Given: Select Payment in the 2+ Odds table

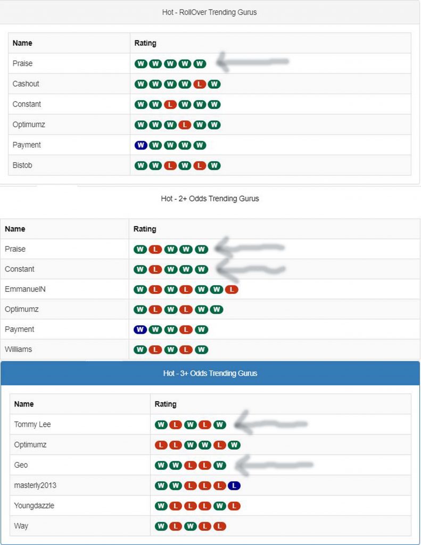Looking at the screenshot, I should [20, 329].
